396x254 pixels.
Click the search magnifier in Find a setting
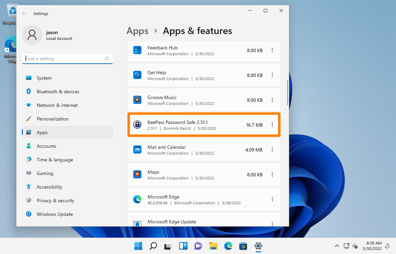click(107, 59)
